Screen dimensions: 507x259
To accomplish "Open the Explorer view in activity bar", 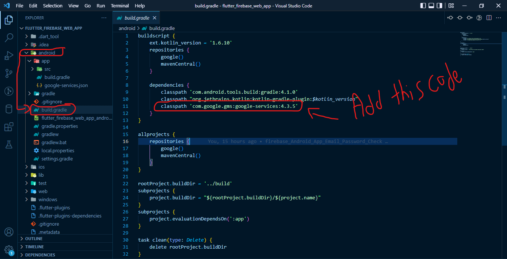I will (9, 20).
